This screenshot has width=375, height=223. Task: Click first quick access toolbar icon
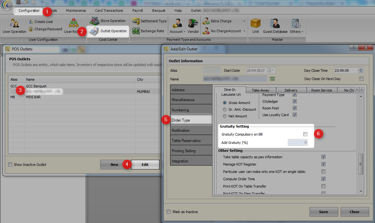point(19,2)
